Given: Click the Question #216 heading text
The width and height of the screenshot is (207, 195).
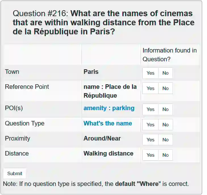Looking at the screenshot, I should tap(104, 22).
